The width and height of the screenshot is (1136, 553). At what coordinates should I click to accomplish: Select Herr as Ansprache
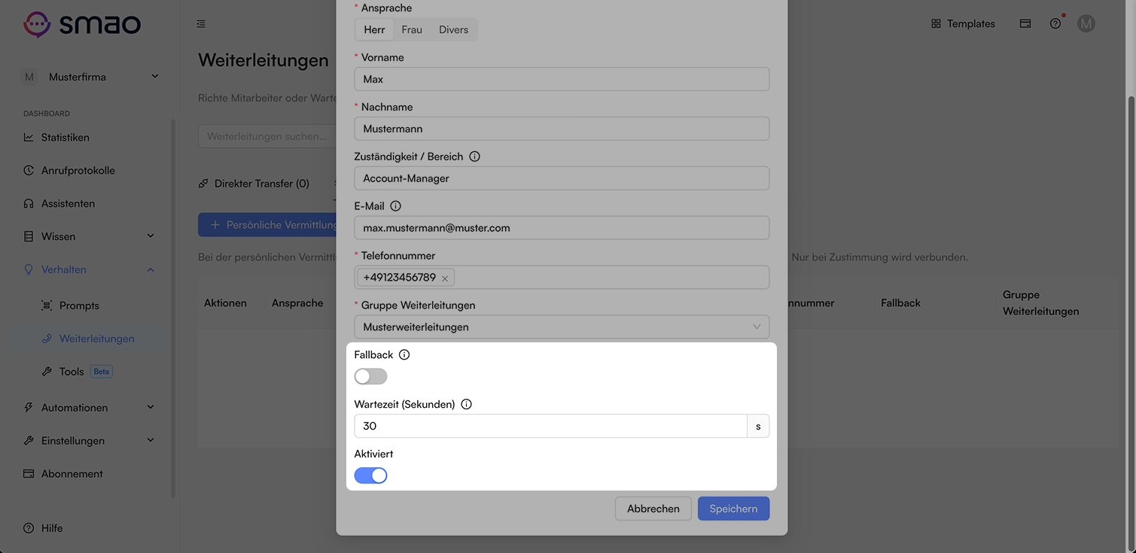click(374, 29)
